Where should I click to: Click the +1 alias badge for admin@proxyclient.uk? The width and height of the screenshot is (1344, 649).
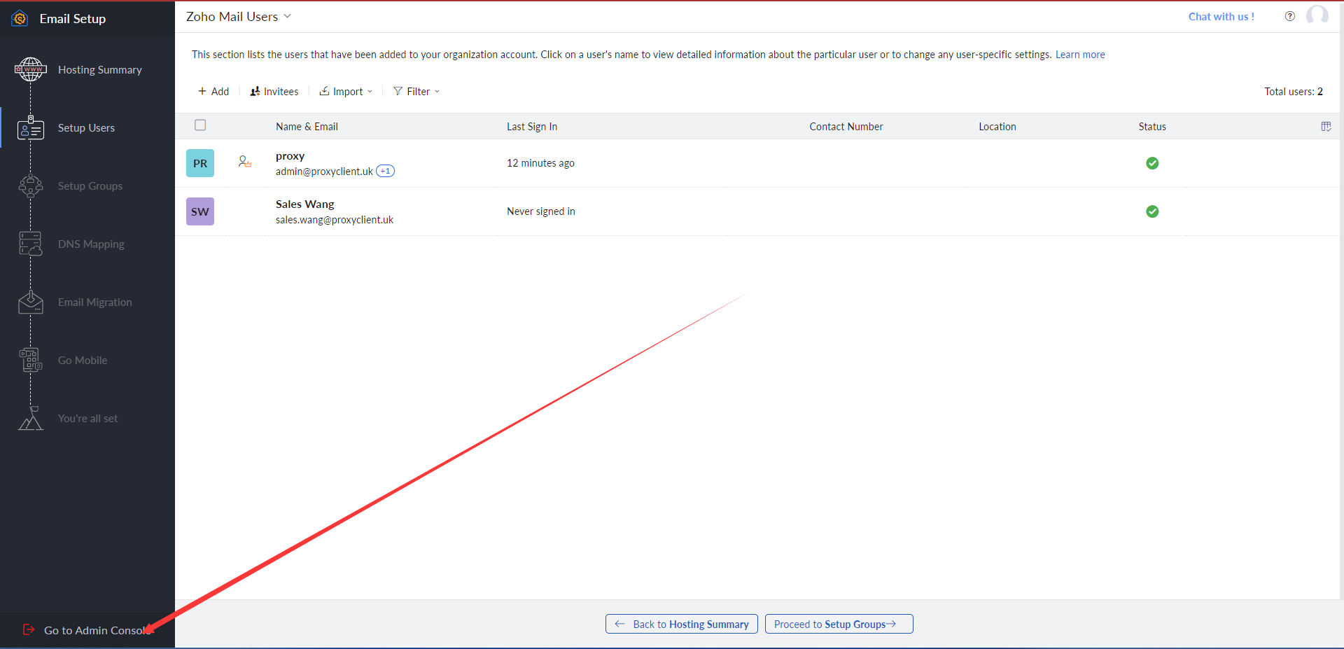pyautogui.click(x=386, y=171)
